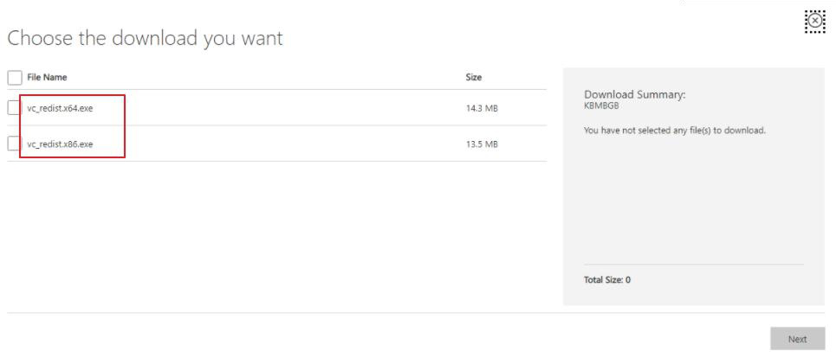The width and height of the screenshot is (836, 358).
Task: Click the Size column header
Action: click(473, 78)
